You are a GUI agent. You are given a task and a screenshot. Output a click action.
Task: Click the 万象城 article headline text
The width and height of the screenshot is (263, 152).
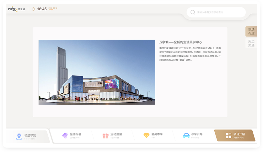tap(180, 42)
